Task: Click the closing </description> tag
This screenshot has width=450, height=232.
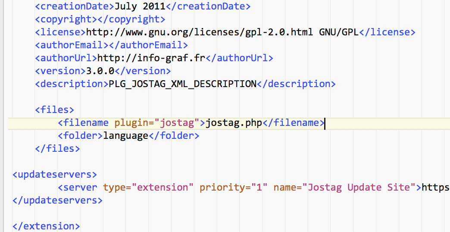Action: tap(296, 84)
